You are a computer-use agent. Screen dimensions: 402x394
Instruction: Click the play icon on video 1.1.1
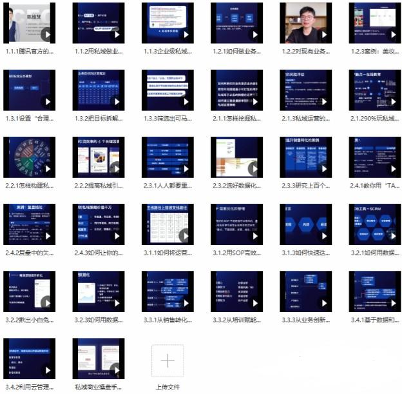click(46, 34)
